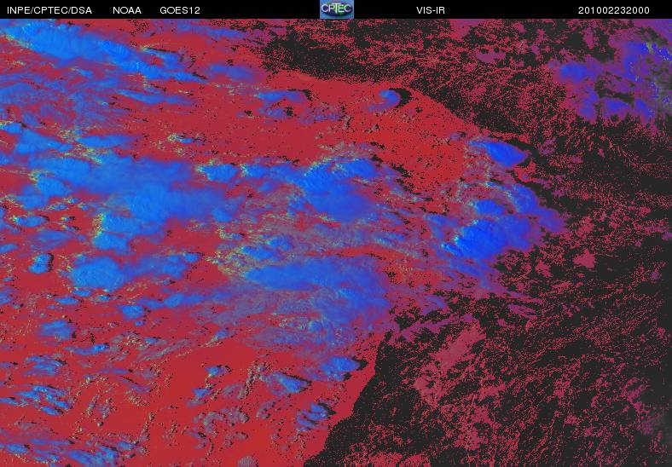The width and height of the screenshot is (672, 467).
Task: Select the 201002232000 timestamp
Action: click(614, 10)
